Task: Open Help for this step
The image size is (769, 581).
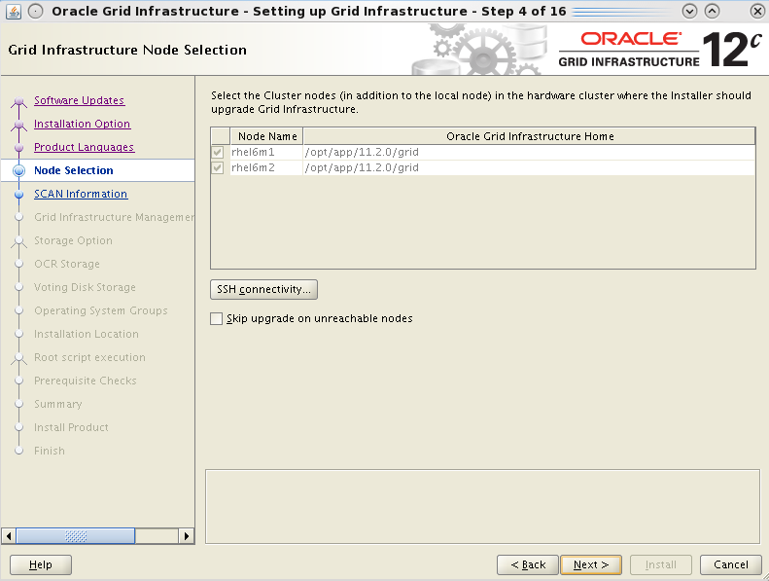Action: click(x=41, y=564)
